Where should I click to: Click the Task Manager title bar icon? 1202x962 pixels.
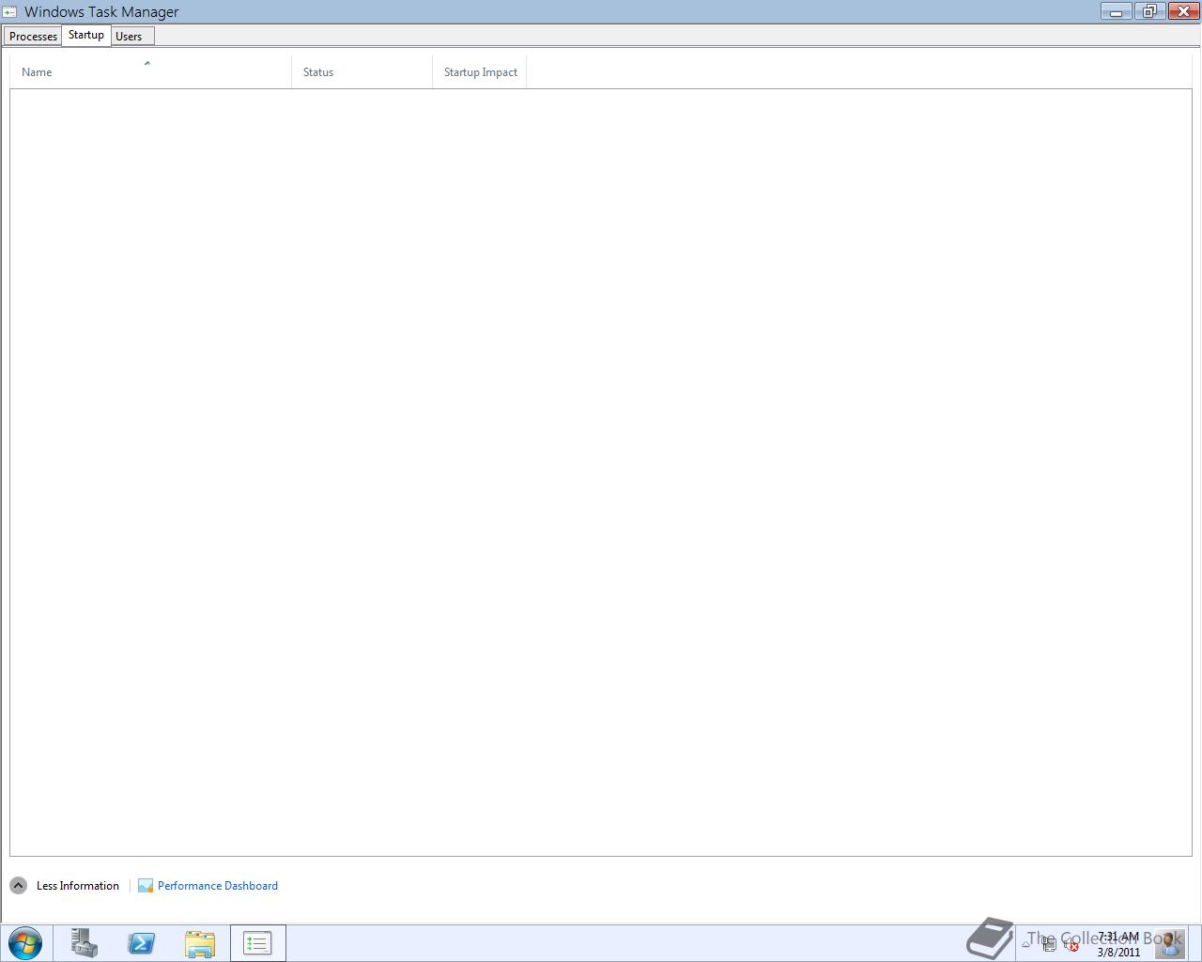click(10, 12)
